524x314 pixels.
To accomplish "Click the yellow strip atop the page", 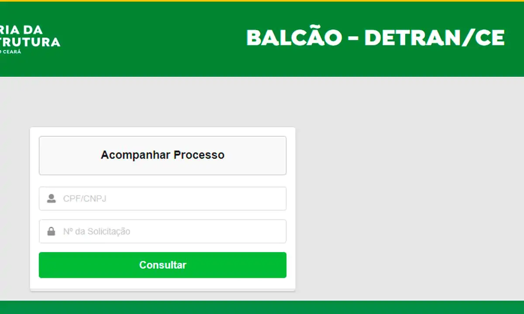I will click(262, 1).
